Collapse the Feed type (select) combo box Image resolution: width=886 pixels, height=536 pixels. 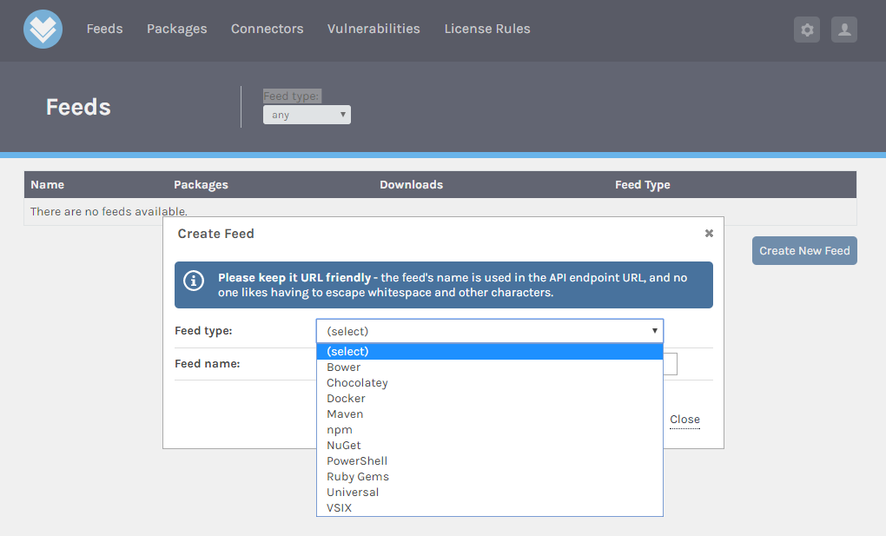click(489, 331)
